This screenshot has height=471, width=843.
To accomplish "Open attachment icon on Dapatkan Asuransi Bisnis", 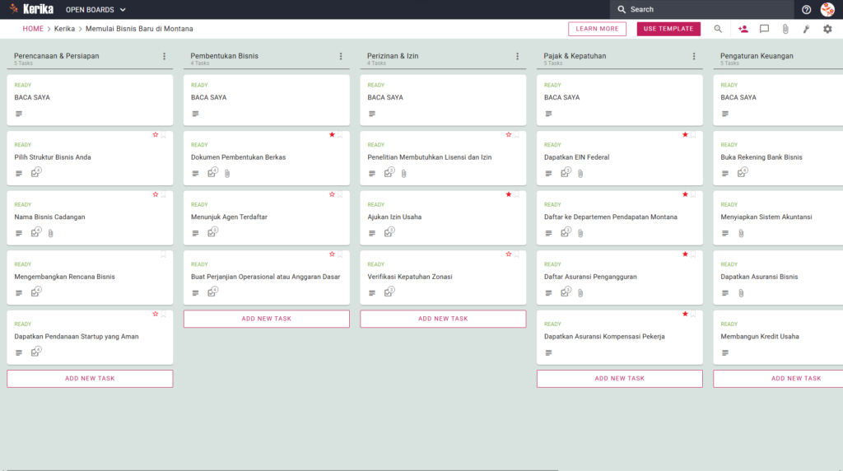I will point(741,293).
